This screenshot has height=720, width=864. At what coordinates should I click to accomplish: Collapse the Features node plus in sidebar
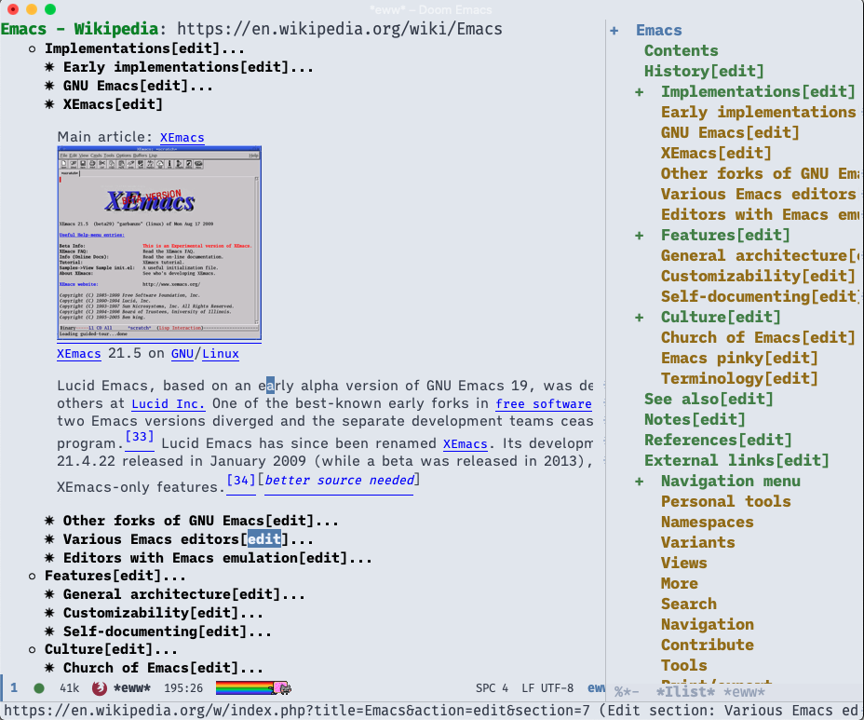click(x=640, y=236)
